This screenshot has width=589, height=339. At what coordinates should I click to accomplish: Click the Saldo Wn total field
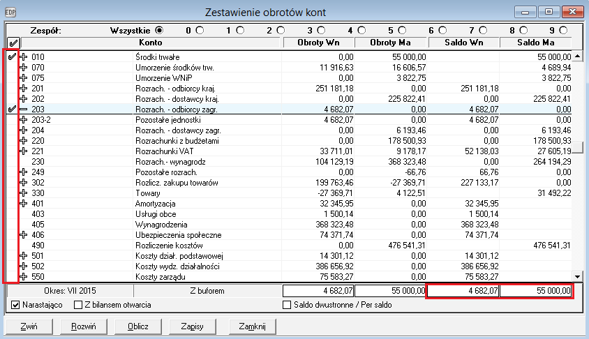[463, 291]
